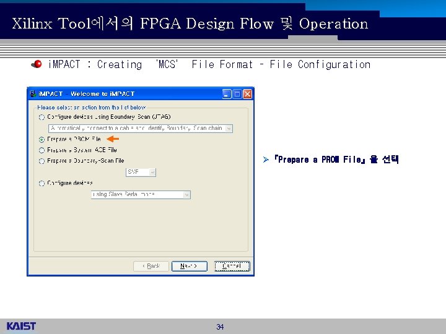Screen dimensions: 446x334
Task: Click the Prepare a PROM File instruction text
Action: [336, 160]
